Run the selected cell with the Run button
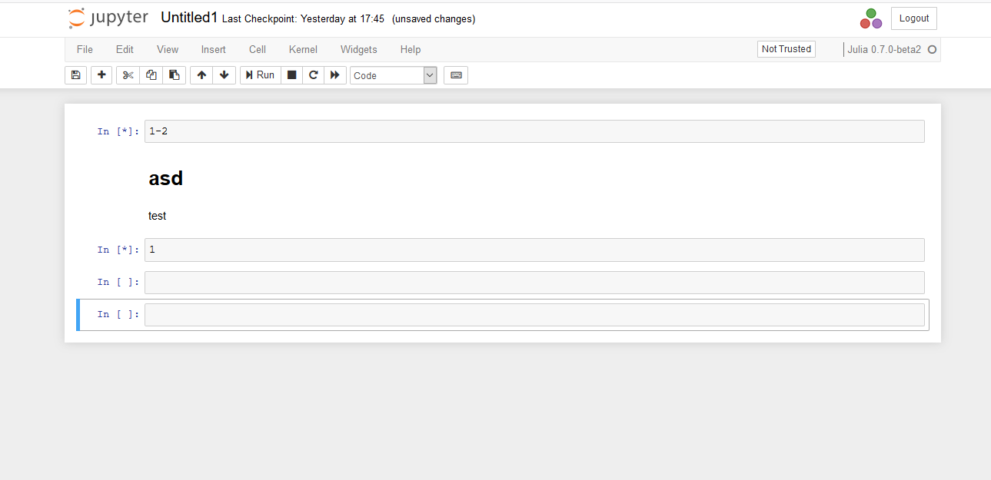Image resolution: width=991 pixels, height=480 pixels. (260, 74)
